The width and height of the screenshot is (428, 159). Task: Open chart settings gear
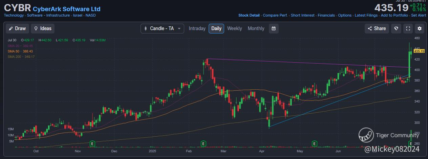[x=420, y=28]
